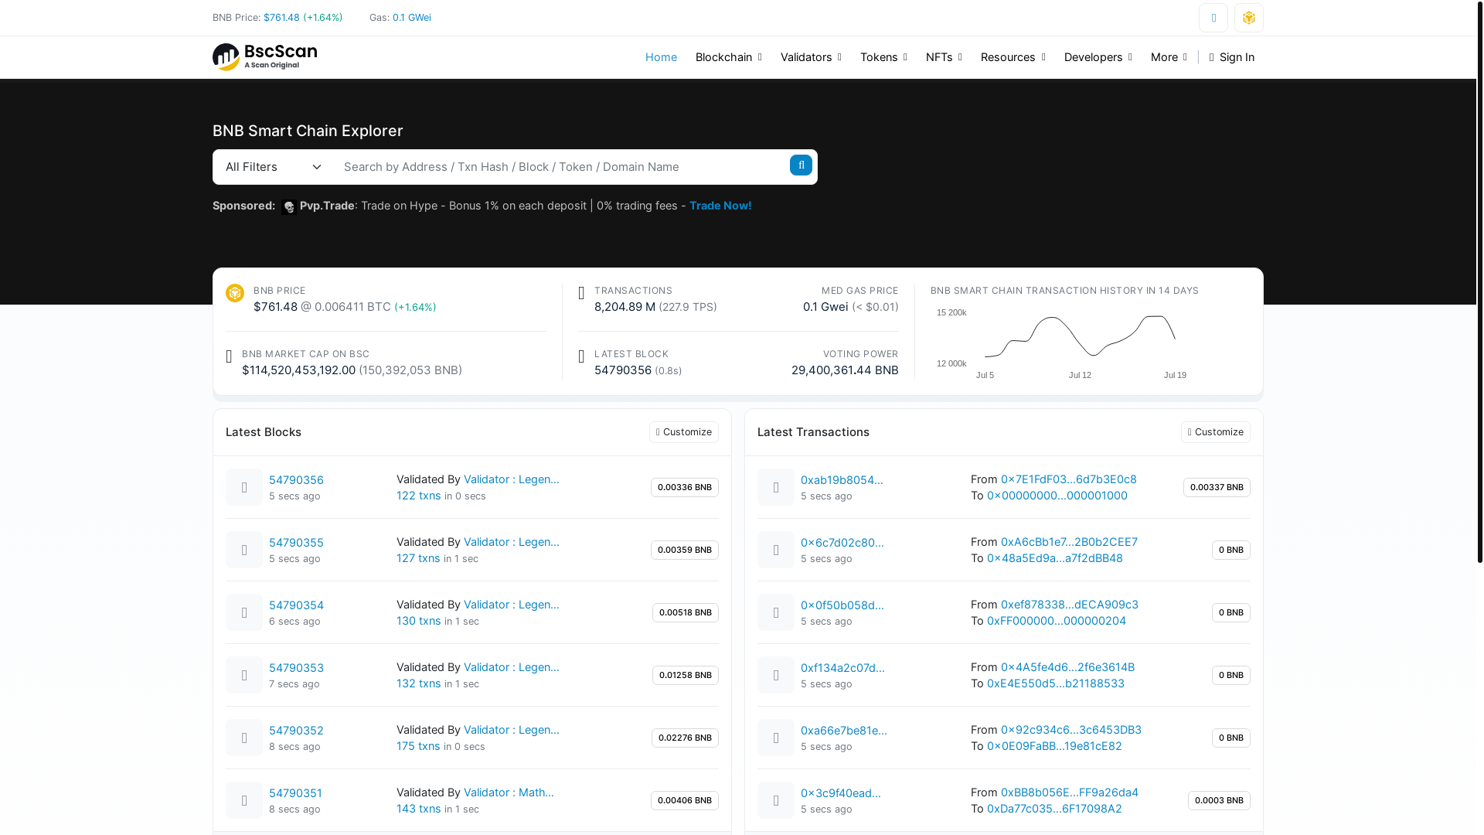Open the All Filters dropdown
This screenshot has height=835, width=1484.
274,167
